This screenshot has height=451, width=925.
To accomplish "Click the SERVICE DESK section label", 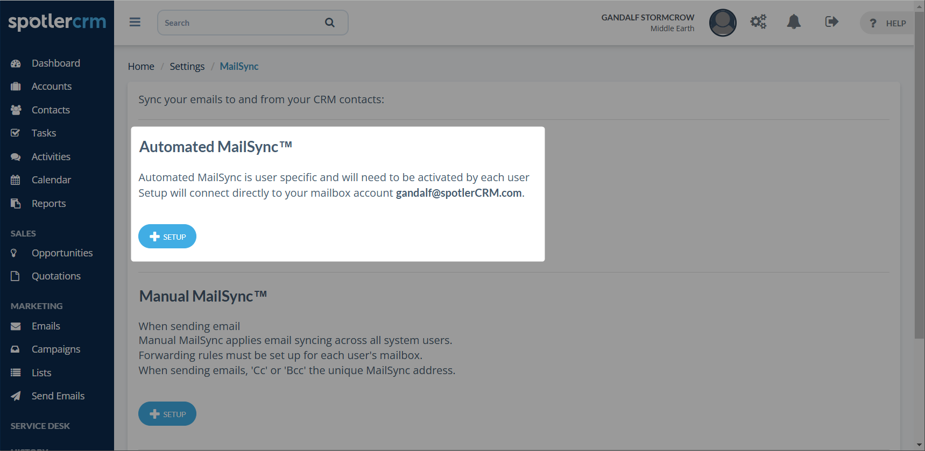I will [x=40, y=426].
